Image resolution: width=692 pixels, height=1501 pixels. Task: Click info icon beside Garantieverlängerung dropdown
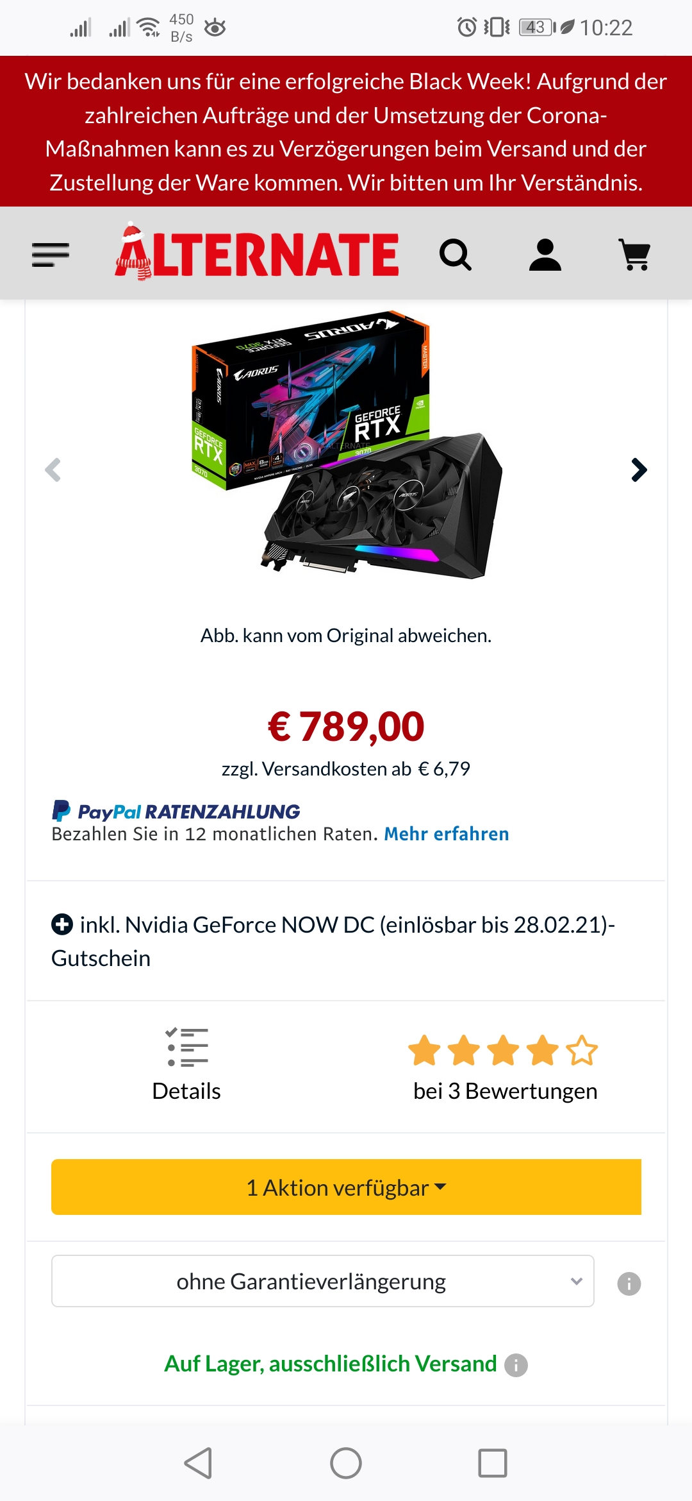629,1284
